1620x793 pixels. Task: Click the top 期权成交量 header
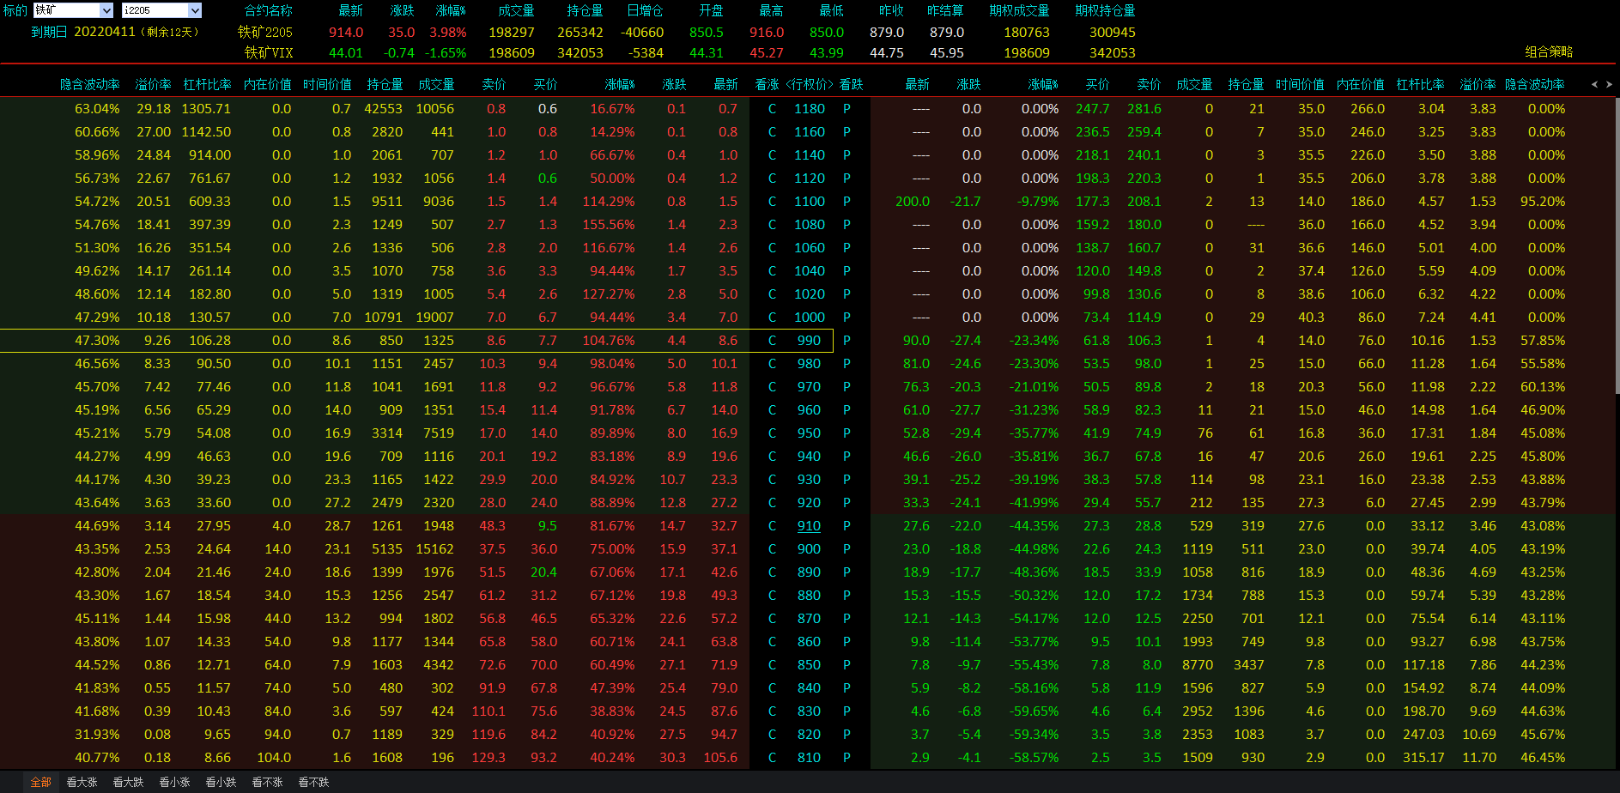pos(1019,10)
